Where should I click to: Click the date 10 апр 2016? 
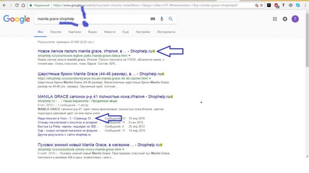pyautogui.click(x=137, y=118)
